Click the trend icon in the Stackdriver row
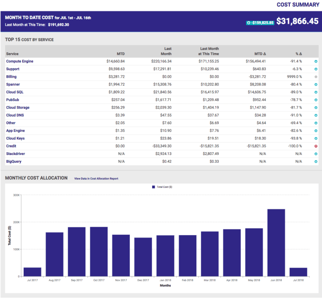The width and height of the screenshot is (322, 302). (316, 154)
